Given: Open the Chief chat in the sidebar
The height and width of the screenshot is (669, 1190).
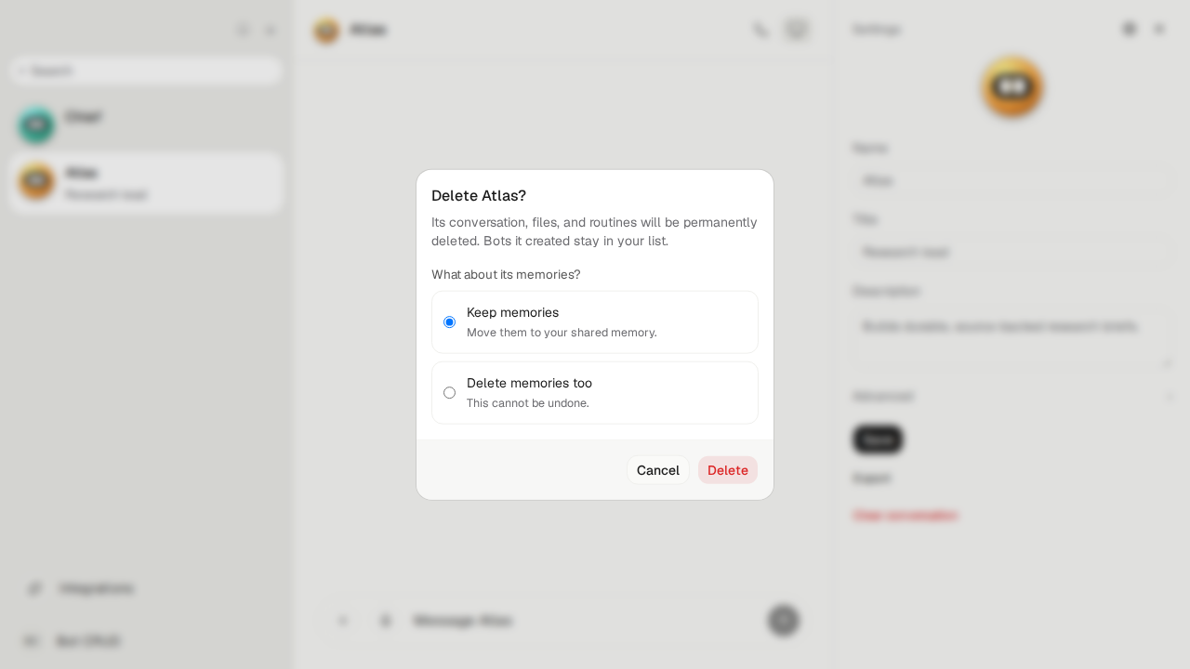Looking at the screenshot, I should 146,125.
